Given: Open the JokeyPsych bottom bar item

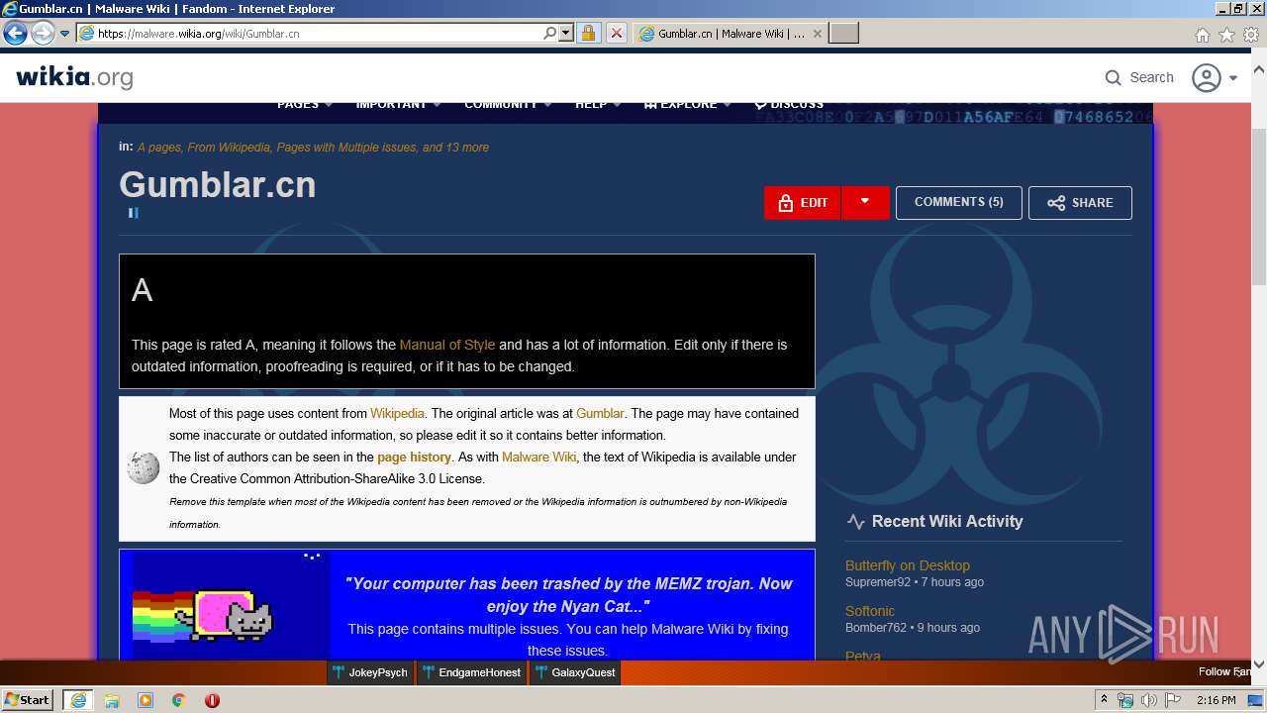Looking at the screenshot, I should tap(370, 672).
